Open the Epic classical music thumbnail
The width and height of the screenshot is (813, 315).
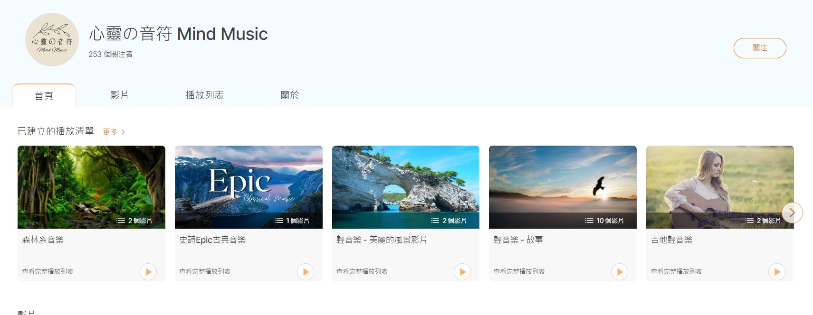249,187
